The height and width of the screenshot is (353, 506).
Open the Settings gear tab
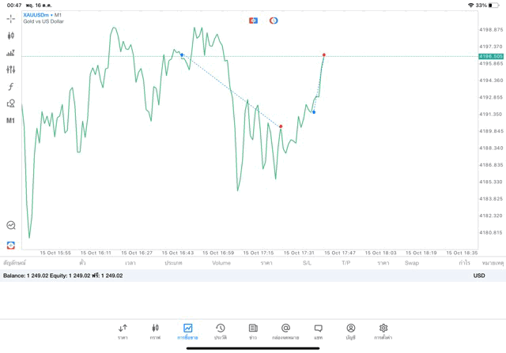pos(383,331)
